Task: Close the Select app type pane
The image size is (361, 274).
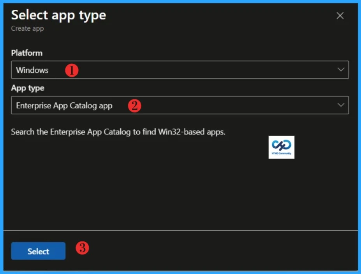Action: tap(340, 16)
